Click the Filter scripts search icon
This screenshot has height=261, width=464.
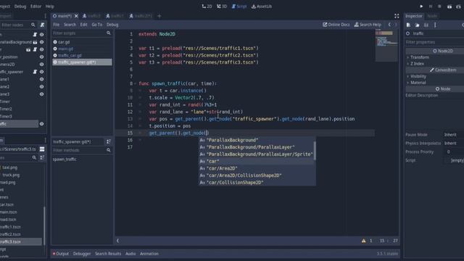coord(109,33)
